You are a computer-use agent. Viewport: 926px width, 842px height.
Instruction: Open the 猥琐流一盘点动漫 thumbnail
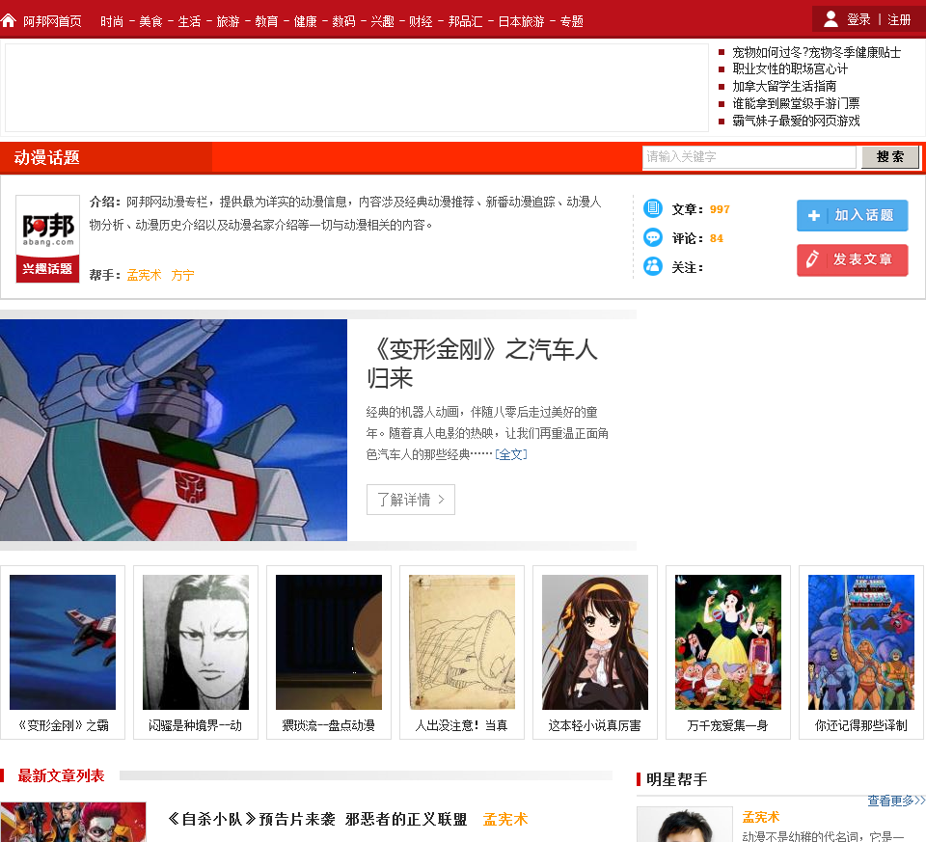[x=328, y=641]
